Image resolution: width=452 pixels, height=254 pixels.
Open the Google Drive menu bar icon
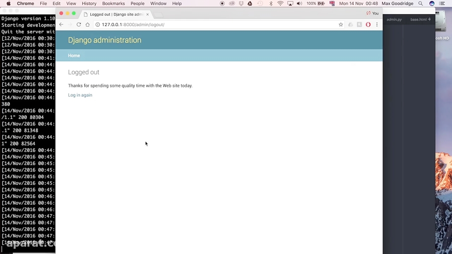(250, 4)
